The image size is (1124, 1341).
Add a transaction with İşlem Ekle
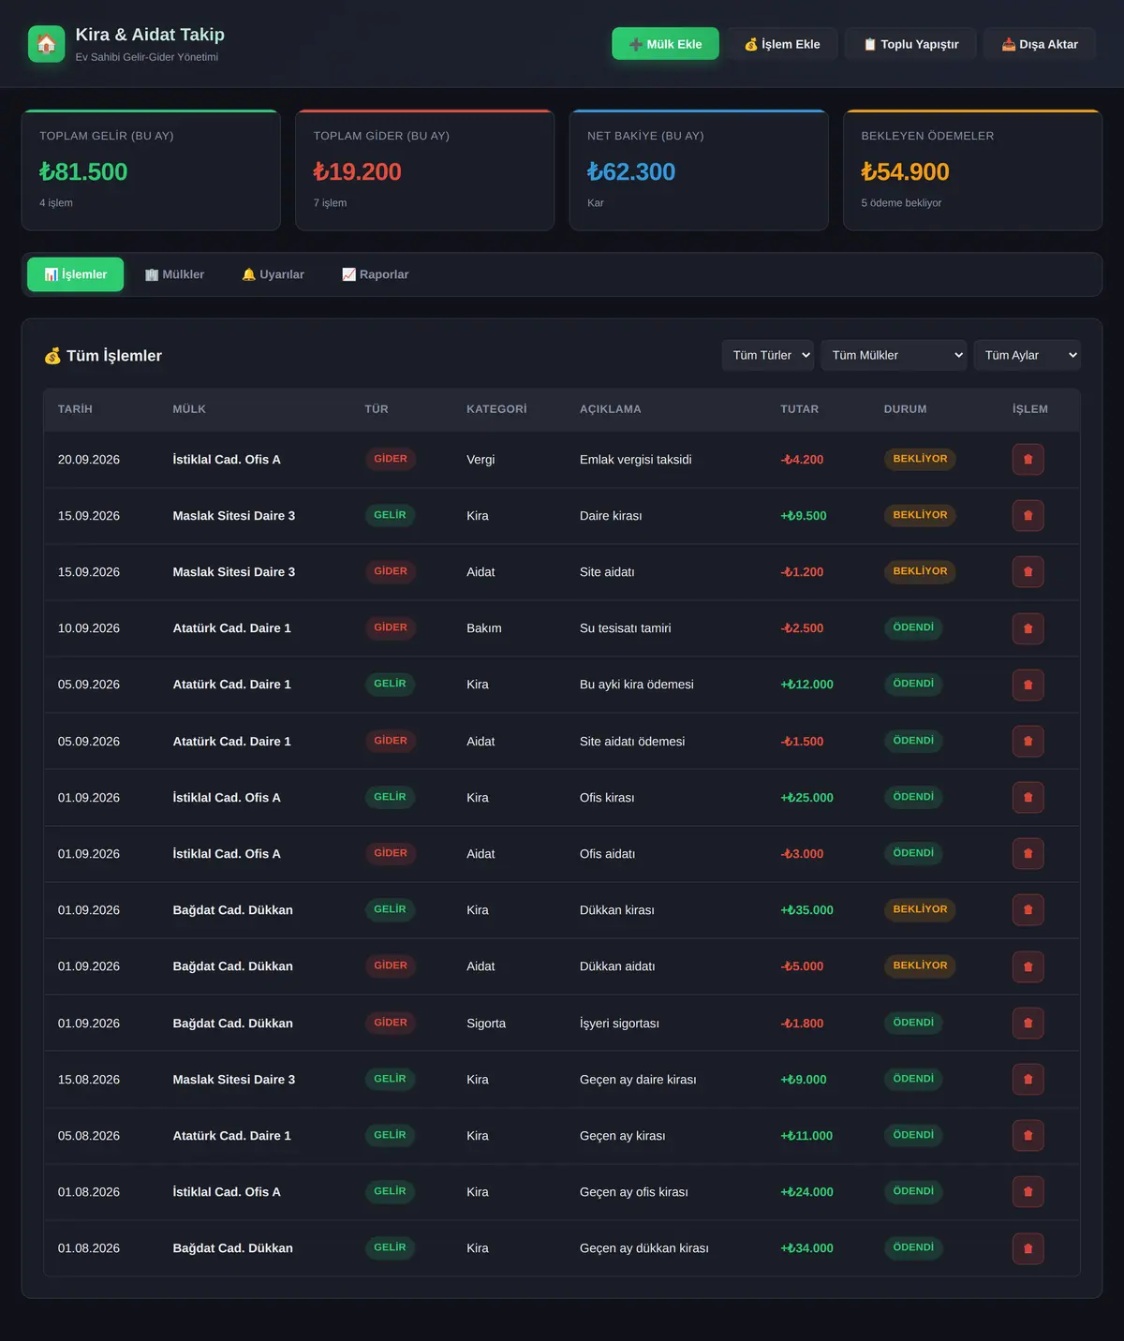[x=782, y=44]
